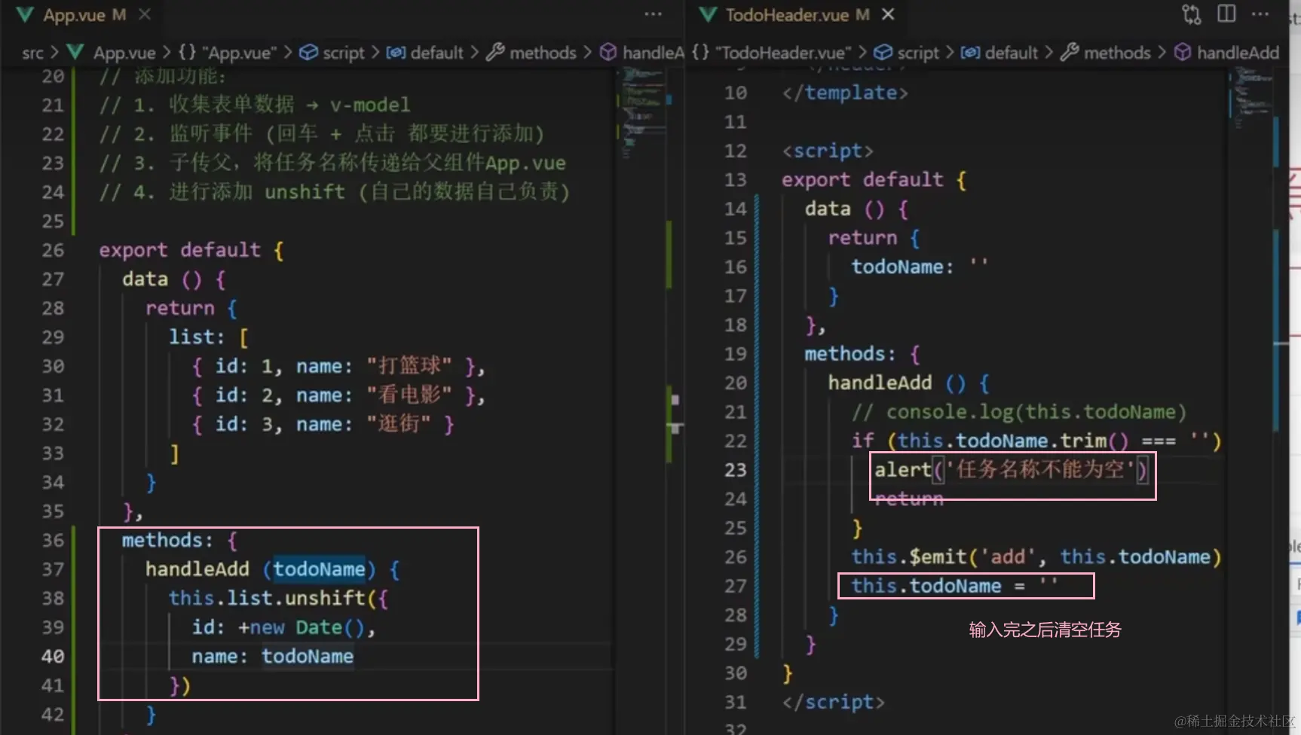The width and height of the screenshot is (1301, 735).
Task: Click '<script>' tag on TodoHeader.vue line 12
Action: point(828,151)
